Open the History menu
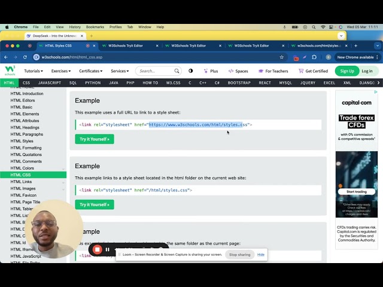 pos(75,27)
